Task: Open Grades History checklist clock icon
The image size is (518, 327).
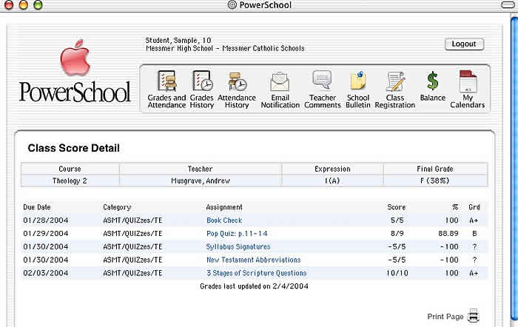Action: tap(202, 81)
